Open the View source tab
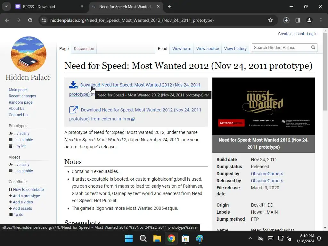This screenshot has height=246, width=328. [x=208, y=49]
